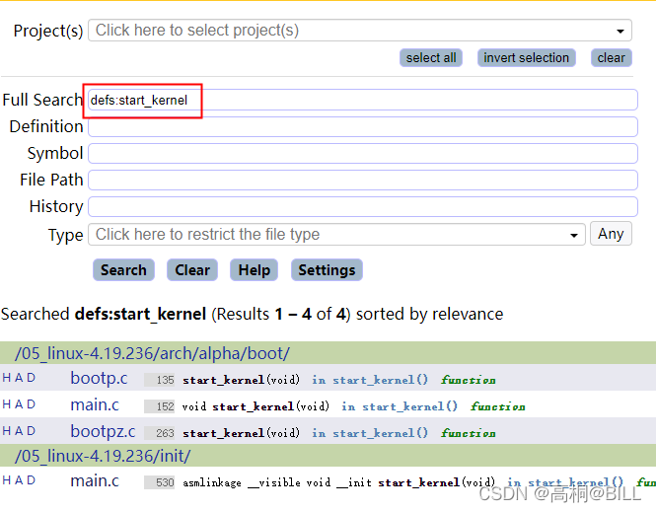Focus the File Path input field
This screenshot has width=656, height=512.
pyautogui.click(x=362, y=180)
